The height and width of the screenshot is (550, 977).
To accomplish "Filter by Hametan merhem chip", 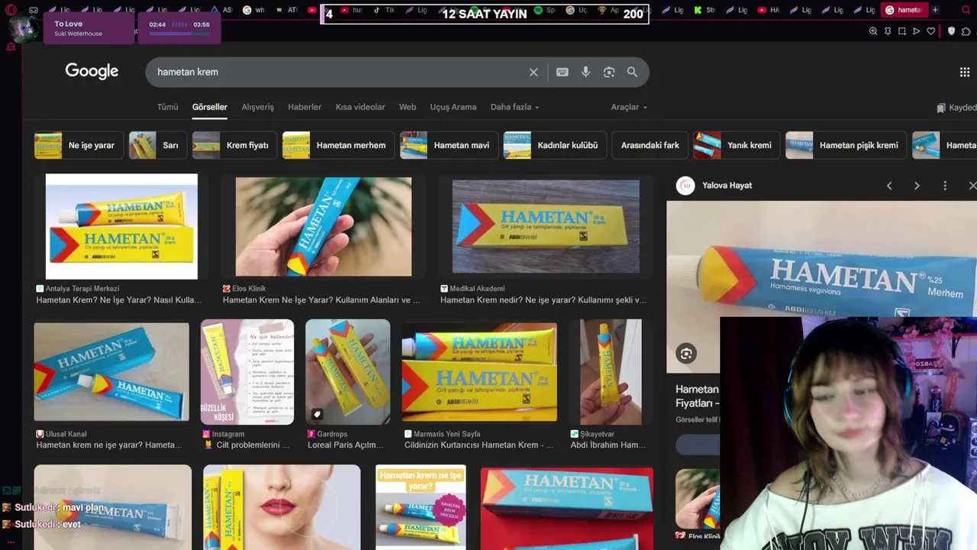I will (x=339, y=145).
